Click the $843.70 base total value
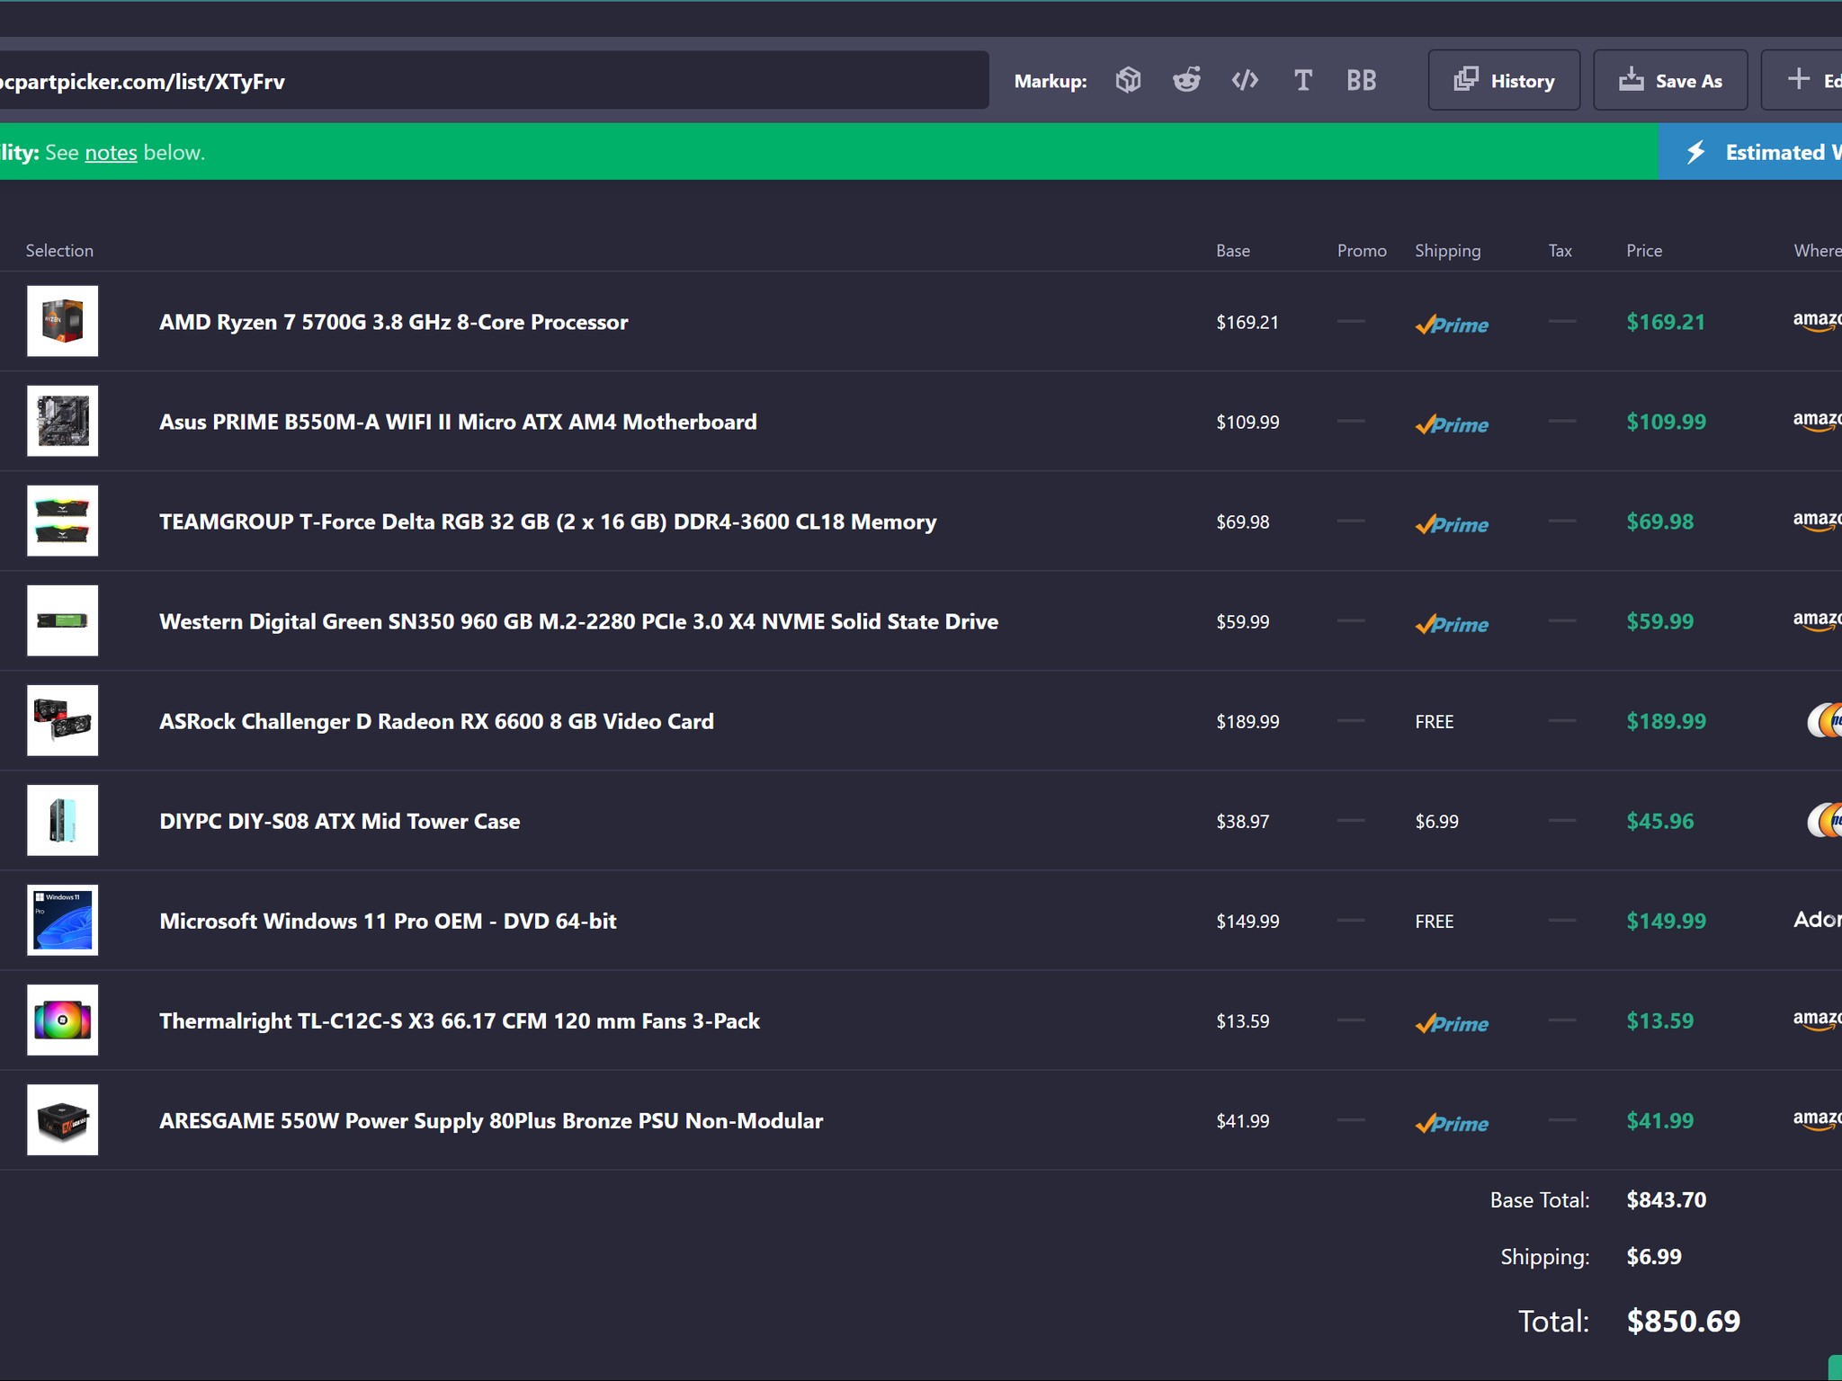This screenshot has height=1381, width=1842. tap(1666, 1199)
